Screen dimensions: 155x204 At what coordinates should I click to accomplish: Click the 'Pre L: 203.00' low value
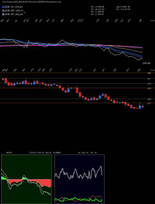pos(97,12)
